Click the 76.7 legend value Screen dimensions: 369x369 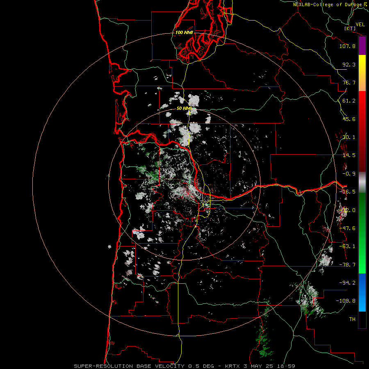[x=349, y=82]
